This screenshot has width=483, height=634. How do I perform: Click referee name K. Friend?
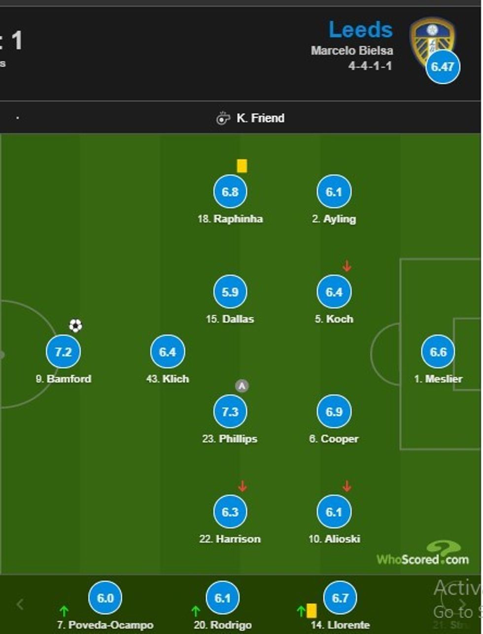click(260, 118)
